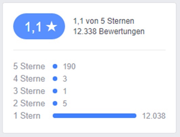Select the 1 Stern rating row
This screenshot has width=180, height=137.
89,116
